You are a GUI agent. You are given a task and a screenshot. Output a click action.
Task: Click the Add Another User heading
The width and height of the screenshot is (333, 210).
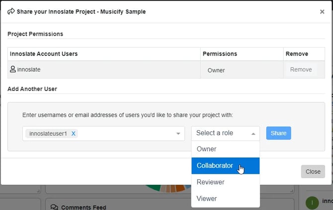32,89
